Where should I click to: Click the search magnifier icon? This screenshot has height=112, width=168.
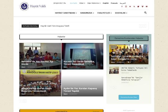145,13
